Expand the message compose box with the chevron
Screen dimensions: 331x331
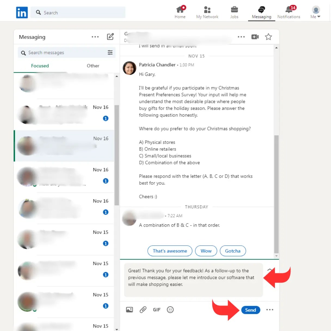pyautogui.click(x=270, y=270)
